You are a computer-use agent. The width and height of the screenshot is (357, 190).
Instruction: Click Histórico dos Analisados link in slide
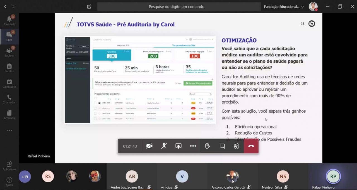coord(76,69)
